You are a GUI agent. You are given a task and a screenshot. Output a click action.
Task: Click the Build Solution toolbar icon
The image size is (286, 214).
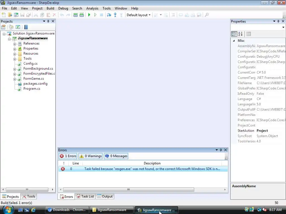tap(75, 15)
